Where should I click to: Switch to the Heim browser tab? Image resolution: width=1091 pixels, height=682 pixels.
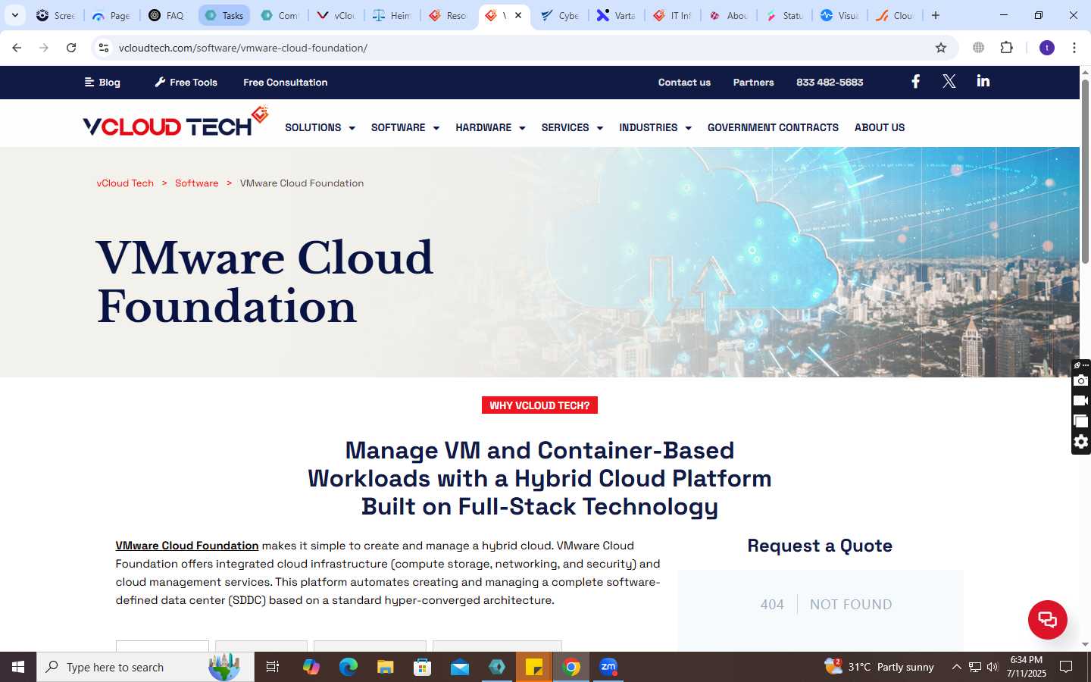(392, 15)
